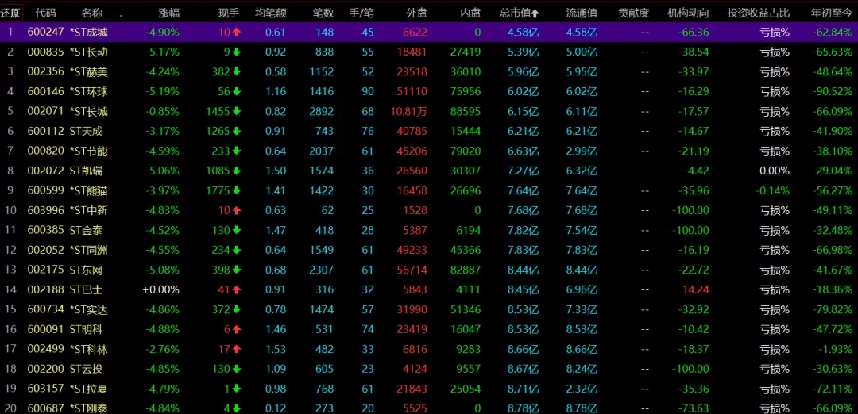858x414 pixels.
Task: Select the stock code 603157 for *ST拉夏
Action: (45, 389)
